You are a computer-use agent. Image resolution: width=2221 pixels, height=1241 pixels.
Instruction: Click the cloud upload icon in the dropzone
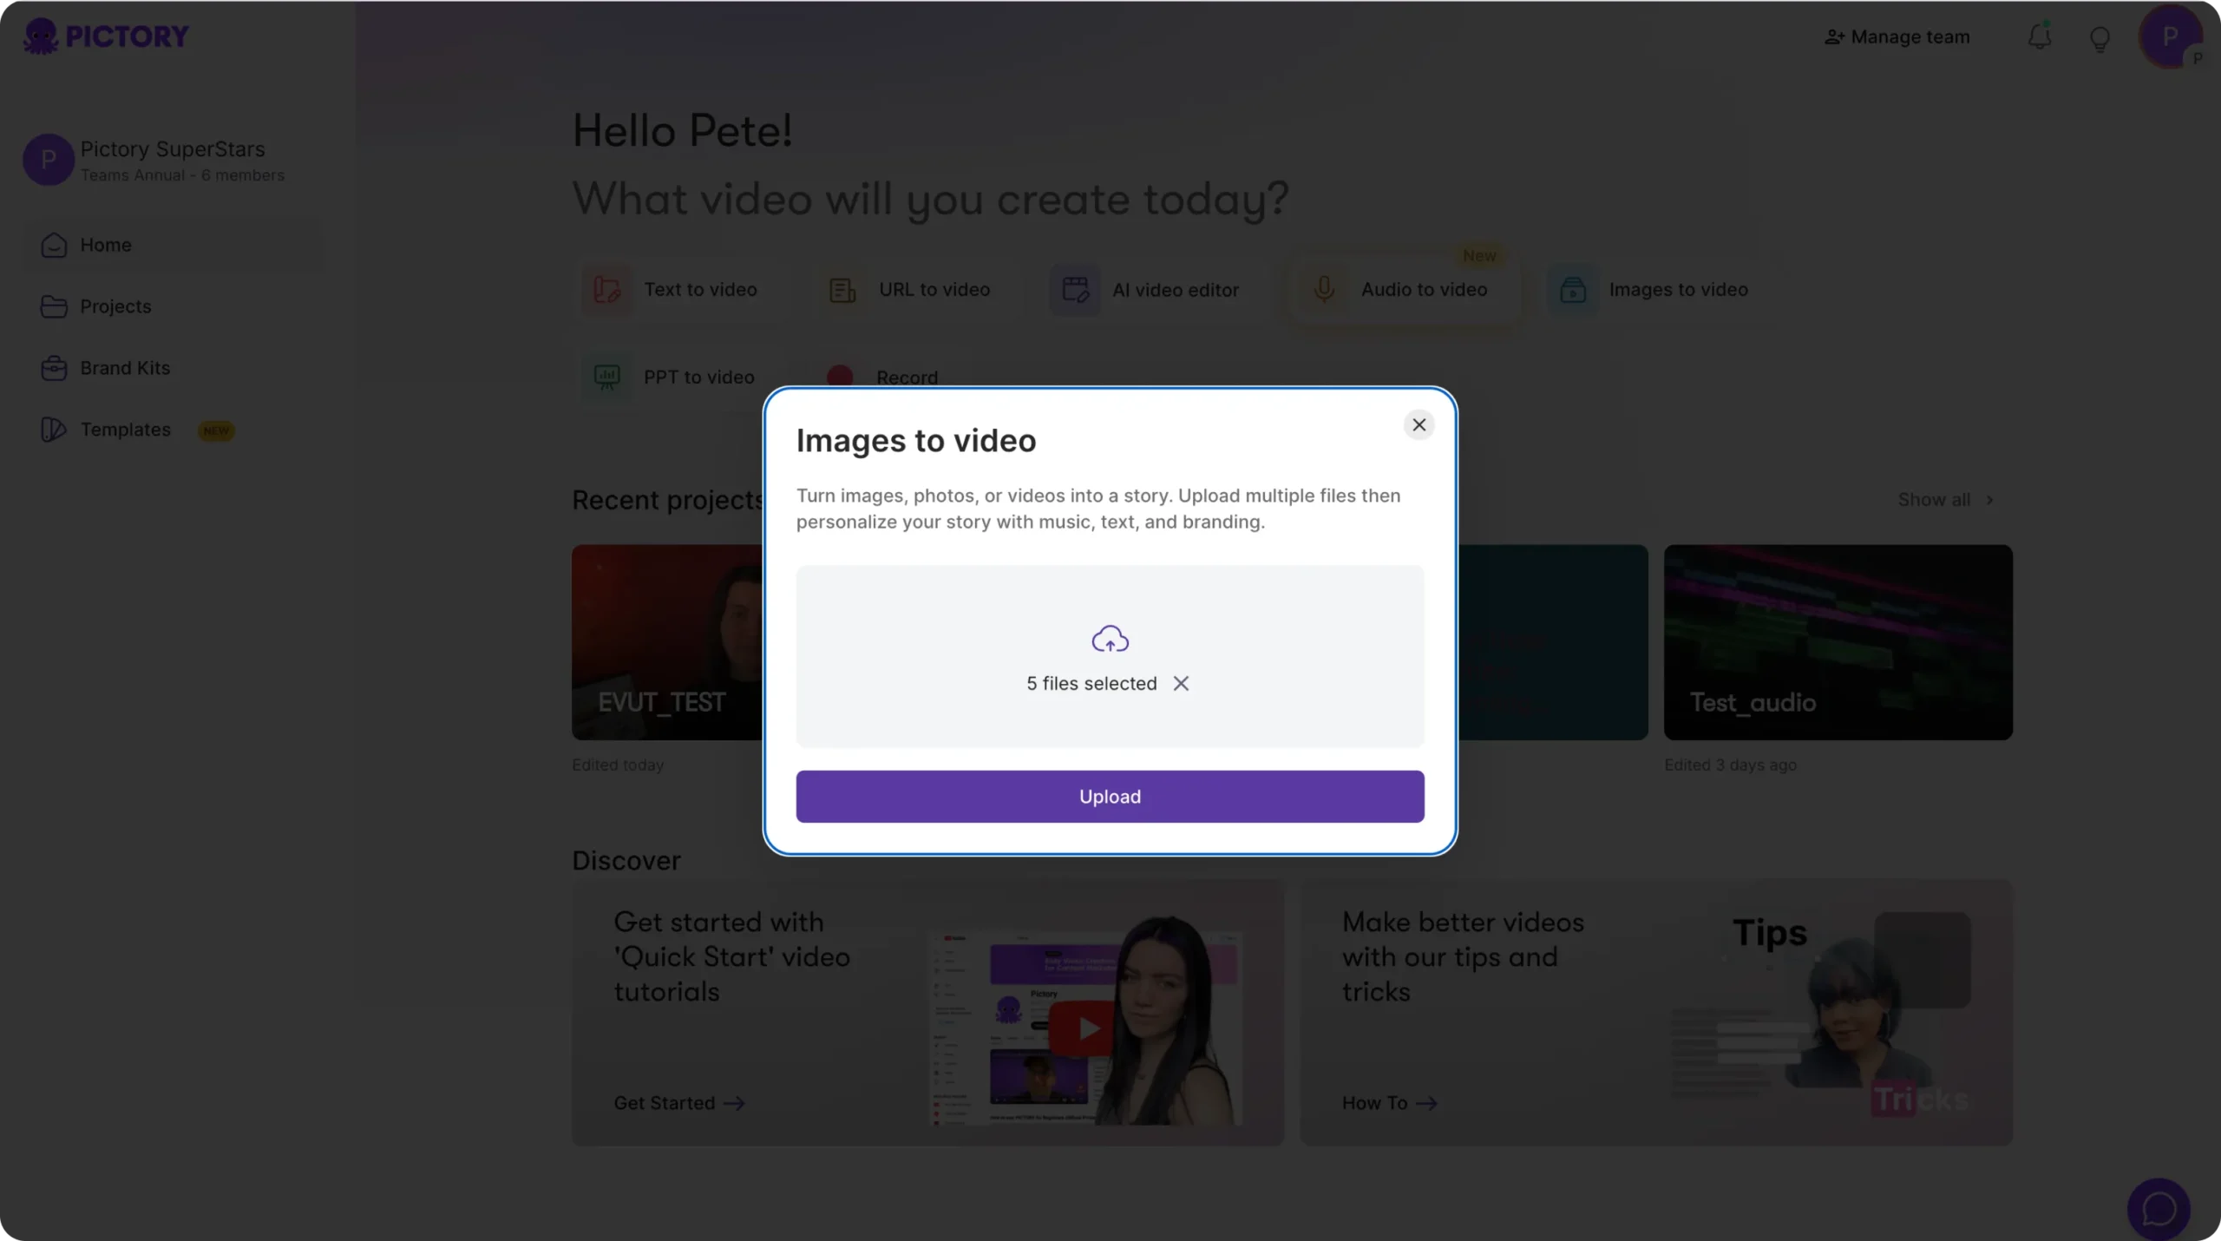coord(1110,640)
